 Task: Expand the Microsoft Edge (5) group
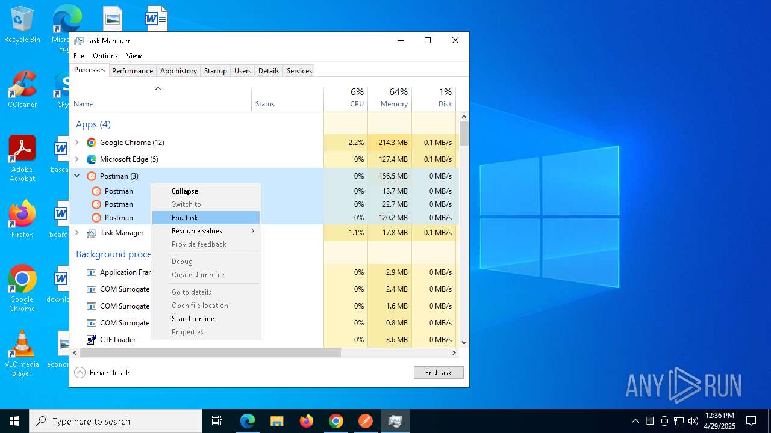77,159
